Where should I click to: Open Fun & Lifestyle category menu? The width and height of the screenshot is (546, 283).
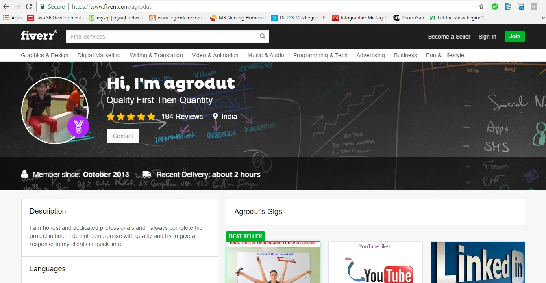[x=445, y=55]
